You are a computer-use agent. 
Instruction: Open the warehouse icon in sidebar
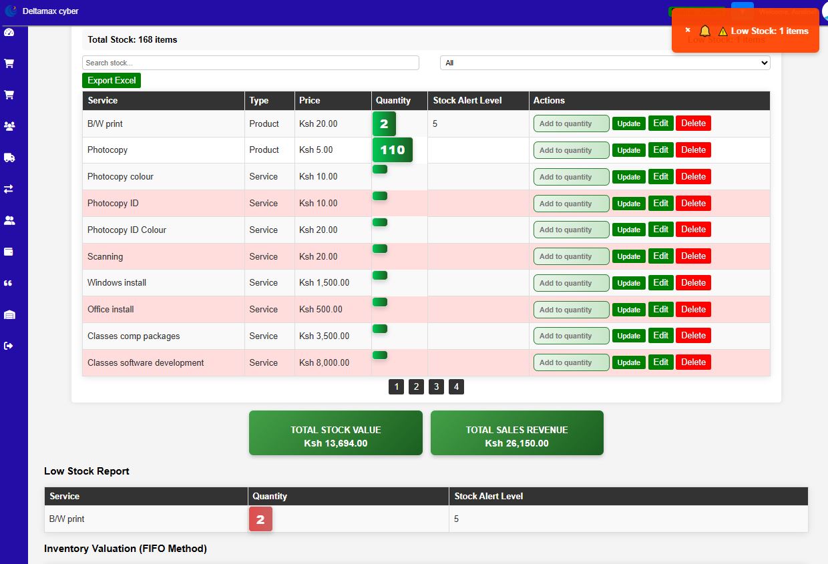9,314
